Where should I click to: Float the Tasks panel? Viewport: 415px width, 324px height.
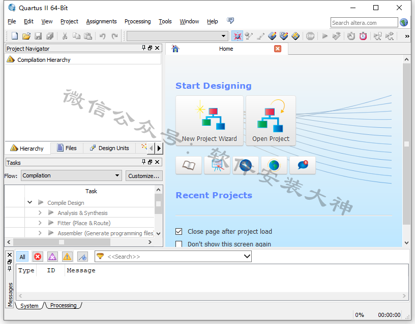coord(150,162)
